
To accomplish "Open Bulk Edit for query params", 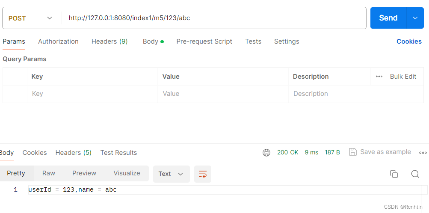I will (403, 77).
